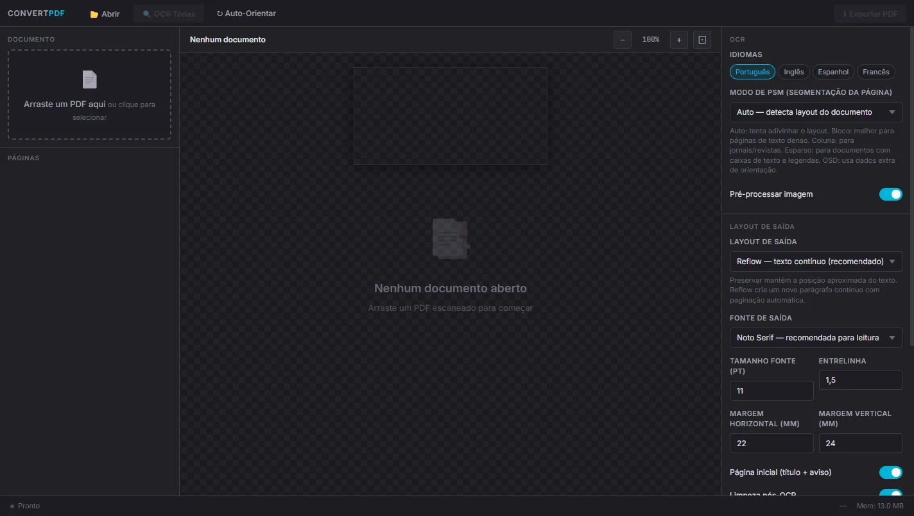Viewport: 914px width, 516px height.
Task: Disable the Pré-processar imagem switch
Action: click(891, 194)
